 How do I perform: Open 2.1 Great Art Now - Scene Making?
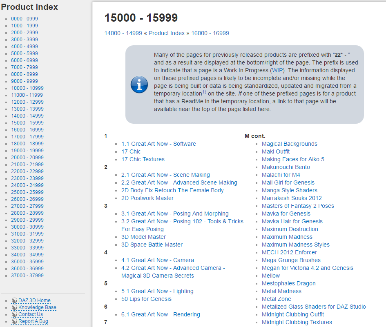[x=165, y=175]
